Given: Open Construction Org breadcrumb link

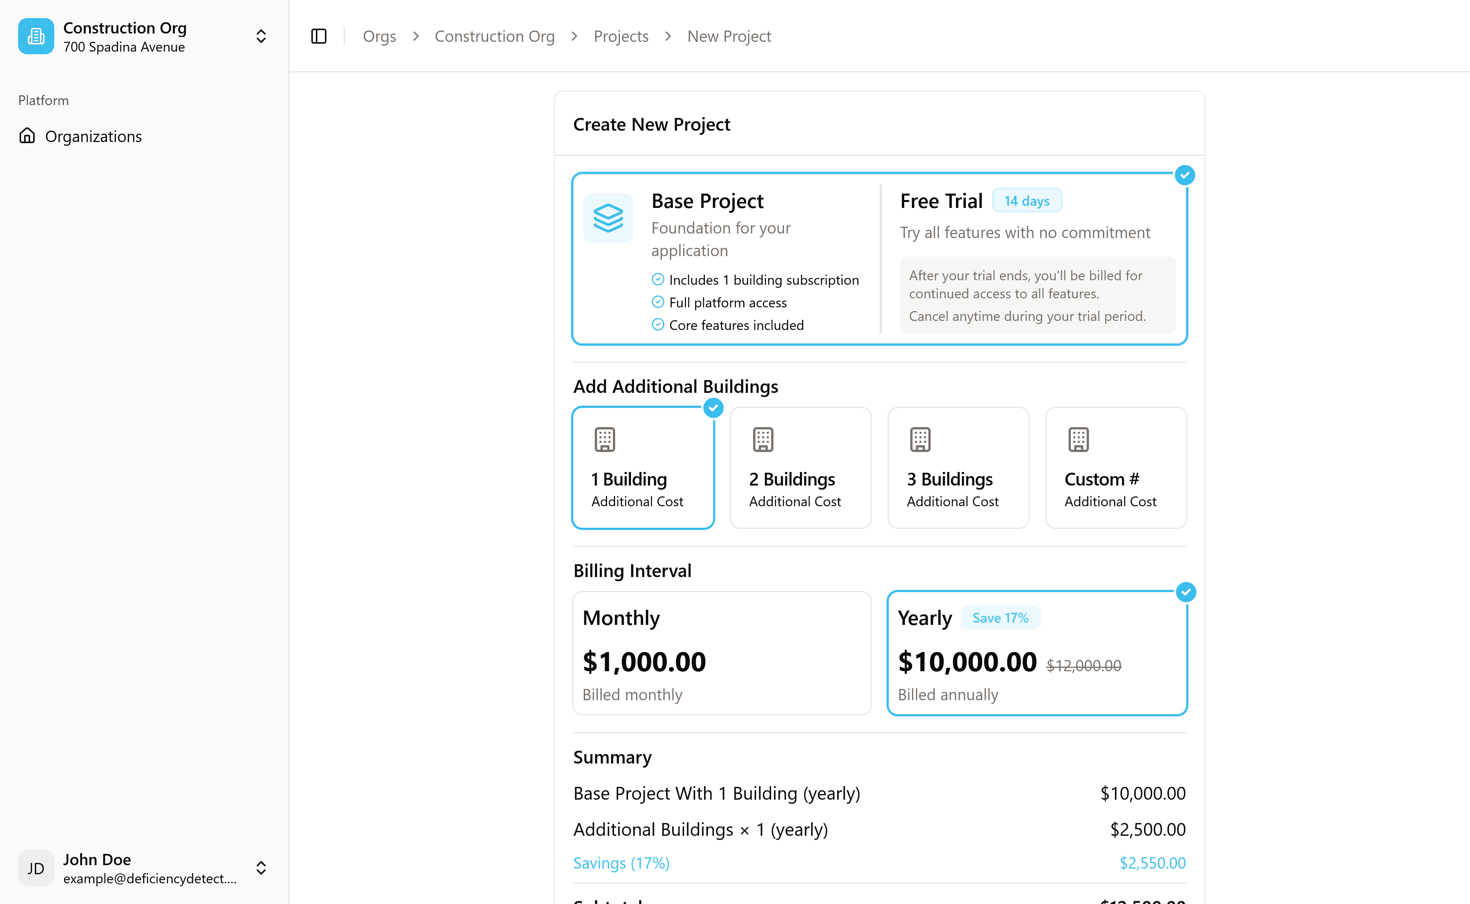Looking at the screenshot, I should (x=495, y=37).
